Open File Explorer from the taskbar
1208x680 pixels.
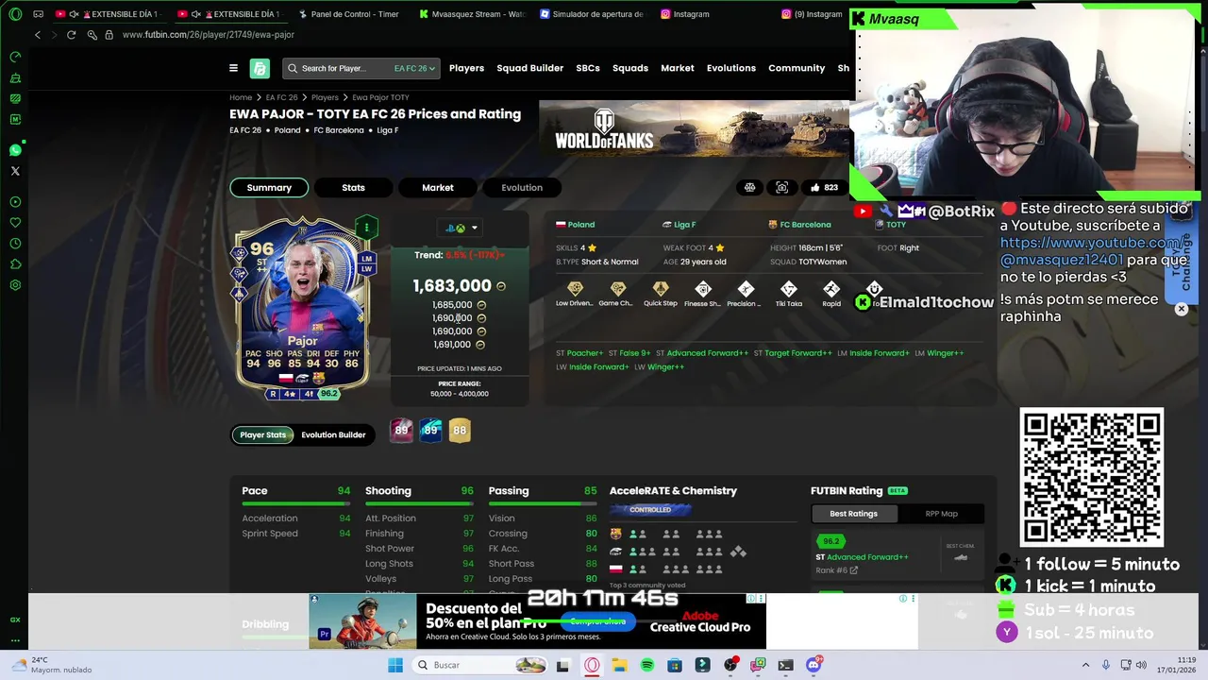click(619, 665)
